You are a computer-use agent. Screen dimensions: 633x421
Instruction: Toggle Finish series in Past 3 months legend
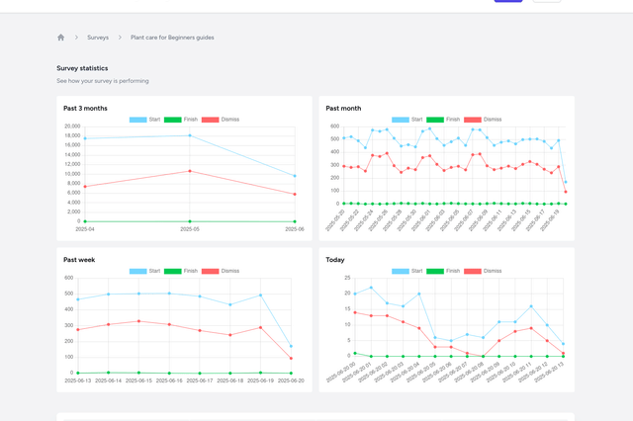(181, 120)
